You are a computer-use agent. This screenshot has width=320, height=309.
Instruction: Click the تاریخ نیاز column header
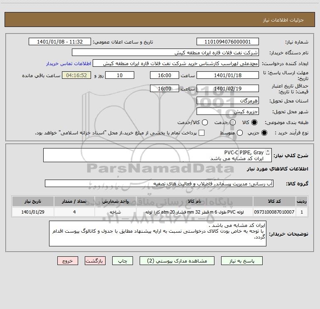coord(33,201)
